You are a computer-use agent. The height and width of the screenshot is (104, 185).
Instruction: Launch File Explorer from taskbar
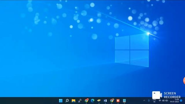[x=73, y=101]
